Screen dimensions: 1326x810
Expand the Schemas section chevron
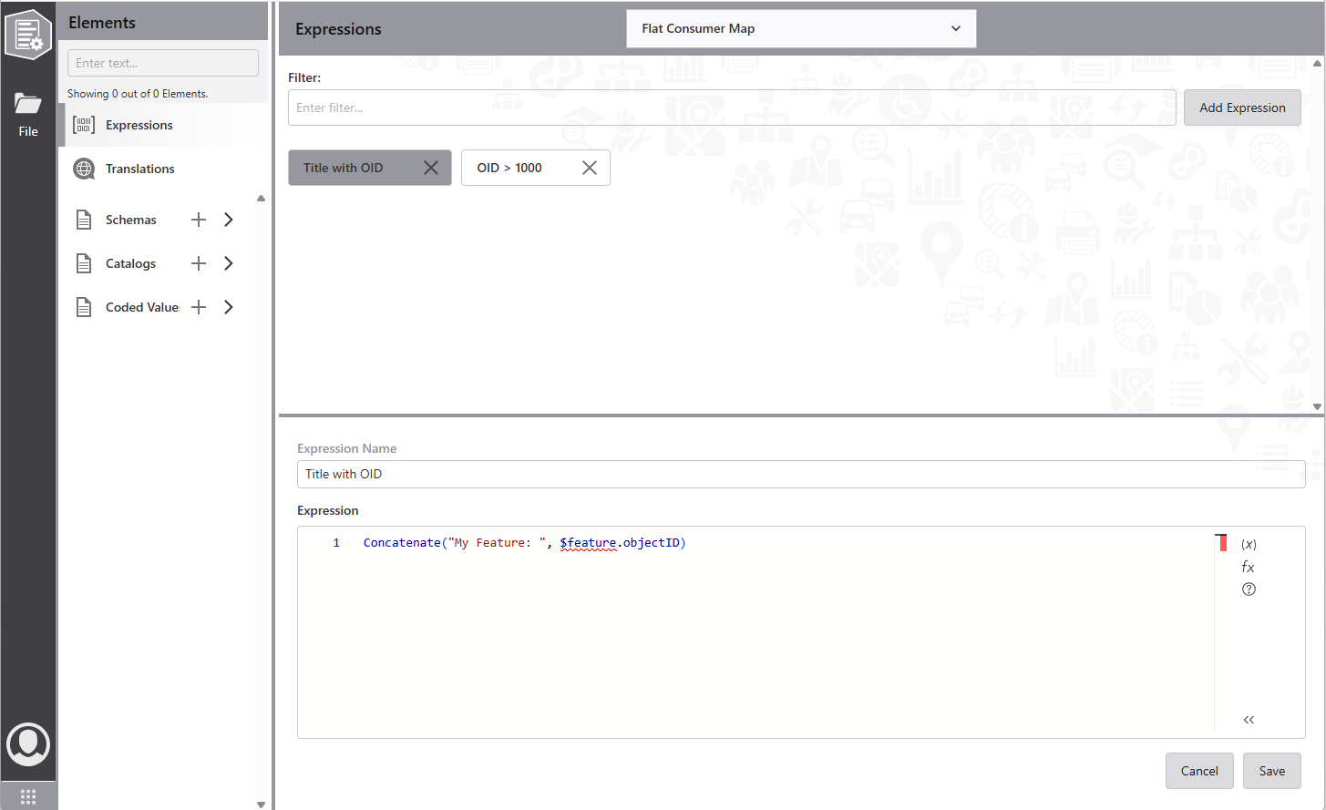(228, 219)
